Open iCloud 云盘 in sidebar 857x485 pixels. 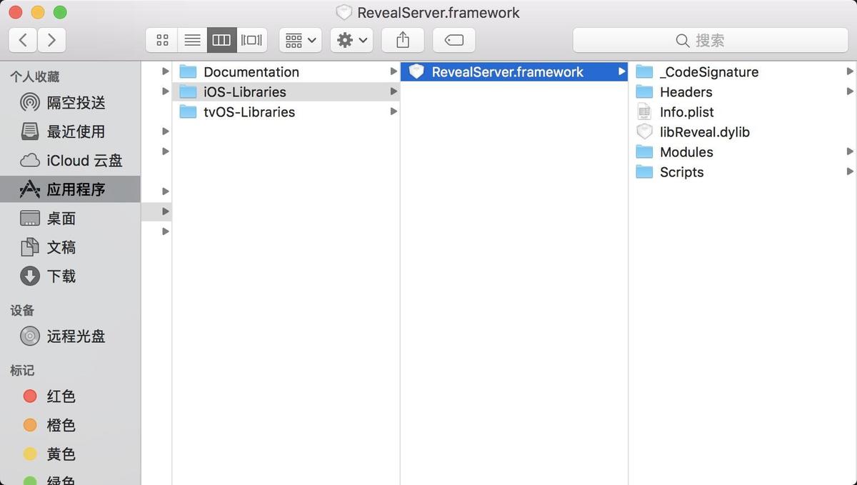click(x=70, y=161)
